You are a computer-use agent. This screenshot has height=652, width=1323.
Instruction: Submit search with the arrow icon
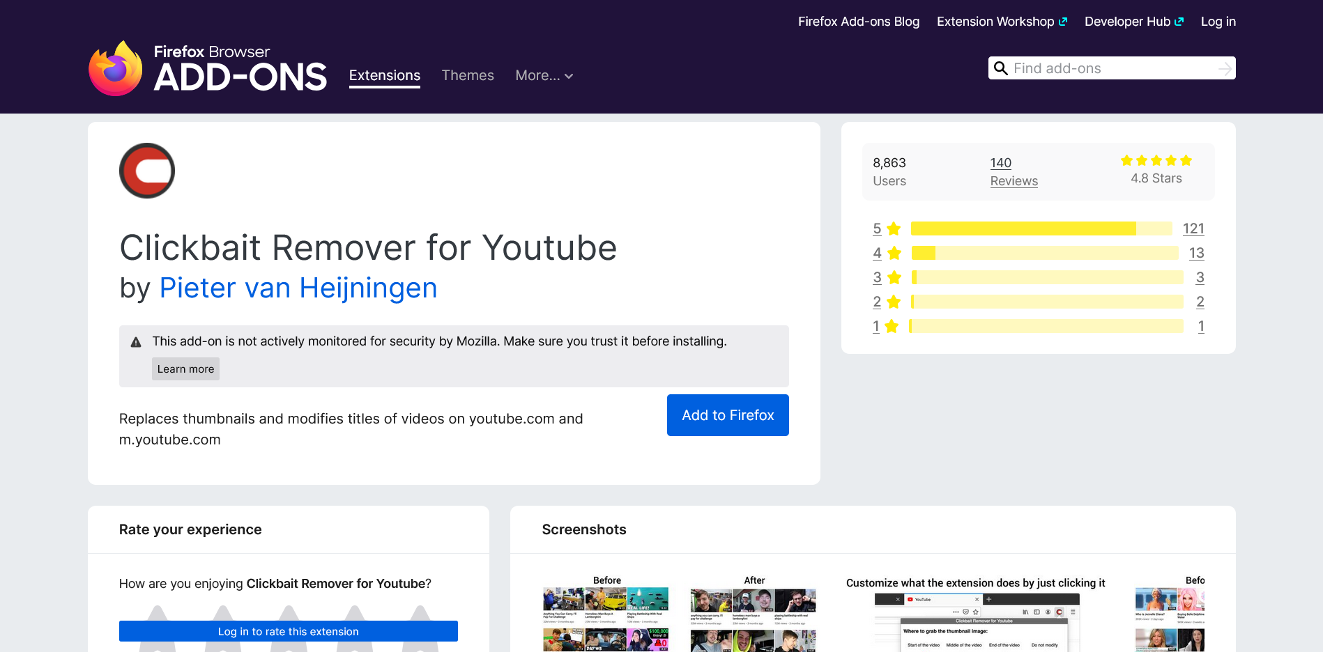(1224, 68)
